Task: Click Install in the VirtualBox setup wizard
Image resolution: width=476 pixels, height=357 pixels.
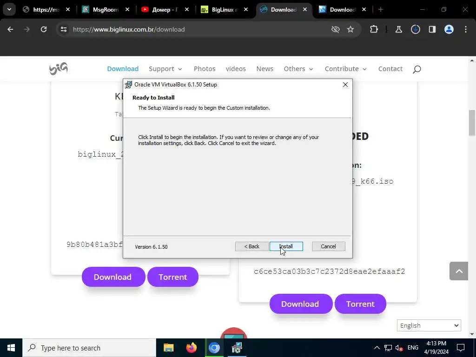Action: coord(286,246)
